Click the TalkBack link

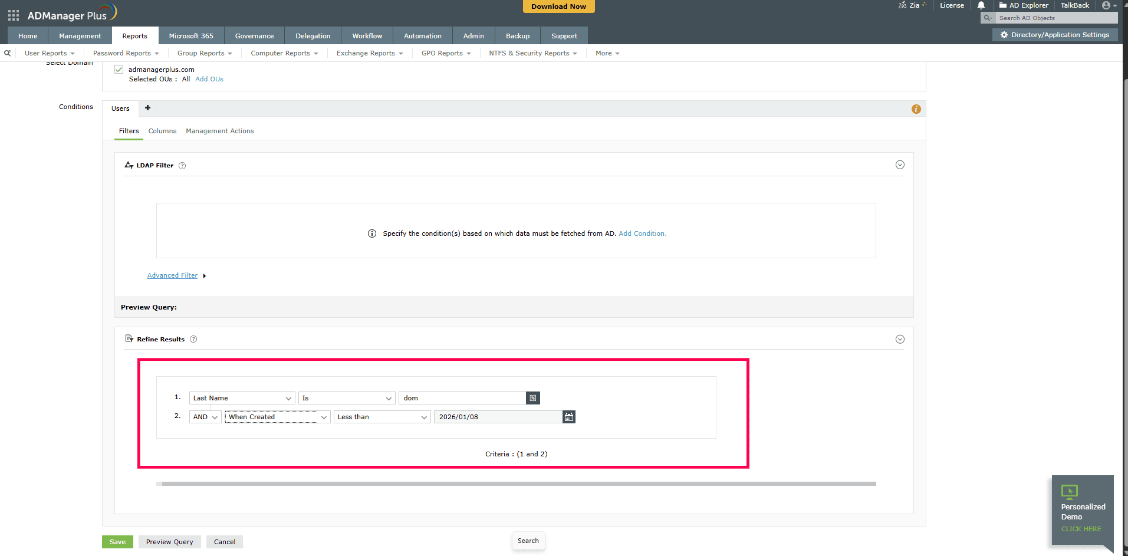pos(1074,5)
